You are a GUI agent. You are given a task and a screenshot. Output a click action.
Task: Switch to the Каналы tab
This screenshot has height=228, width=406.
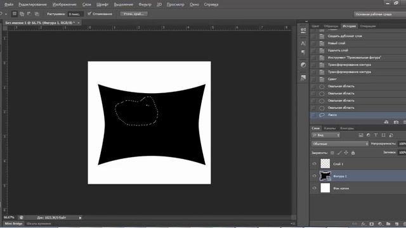[x=330, y=128]
